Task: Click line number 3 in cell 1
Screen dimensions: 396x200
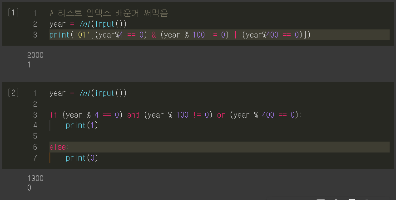Action: (35, 35)
